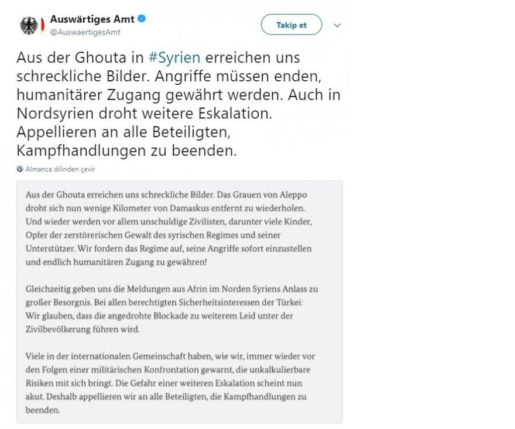Click the final word "beenden." in the image
515x429 pixels.
43,410
